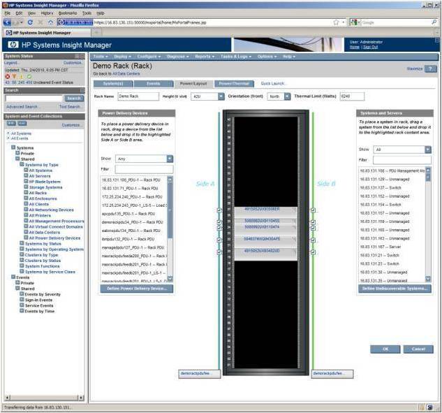
Task: Click the browser Reload icon
Action: pos(31,22)
